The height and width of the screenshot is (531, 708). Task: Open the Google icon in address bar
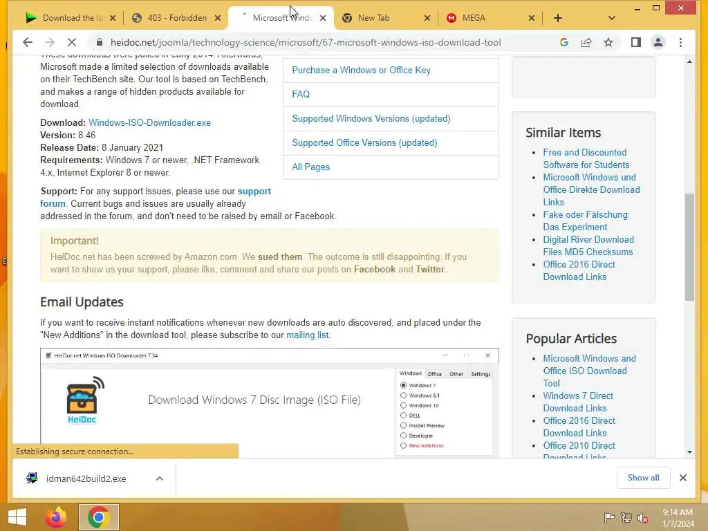pos(564,42)
